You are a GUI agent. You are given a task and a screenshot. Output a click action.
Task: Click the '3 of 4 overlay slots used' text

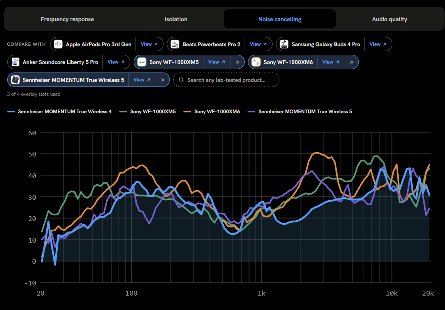point(34,94)
